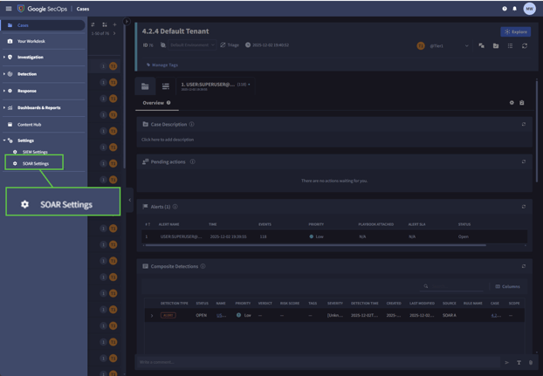Click the Manage Tags link
Viewport: 543px width, 376px height.
click(165, 65)
